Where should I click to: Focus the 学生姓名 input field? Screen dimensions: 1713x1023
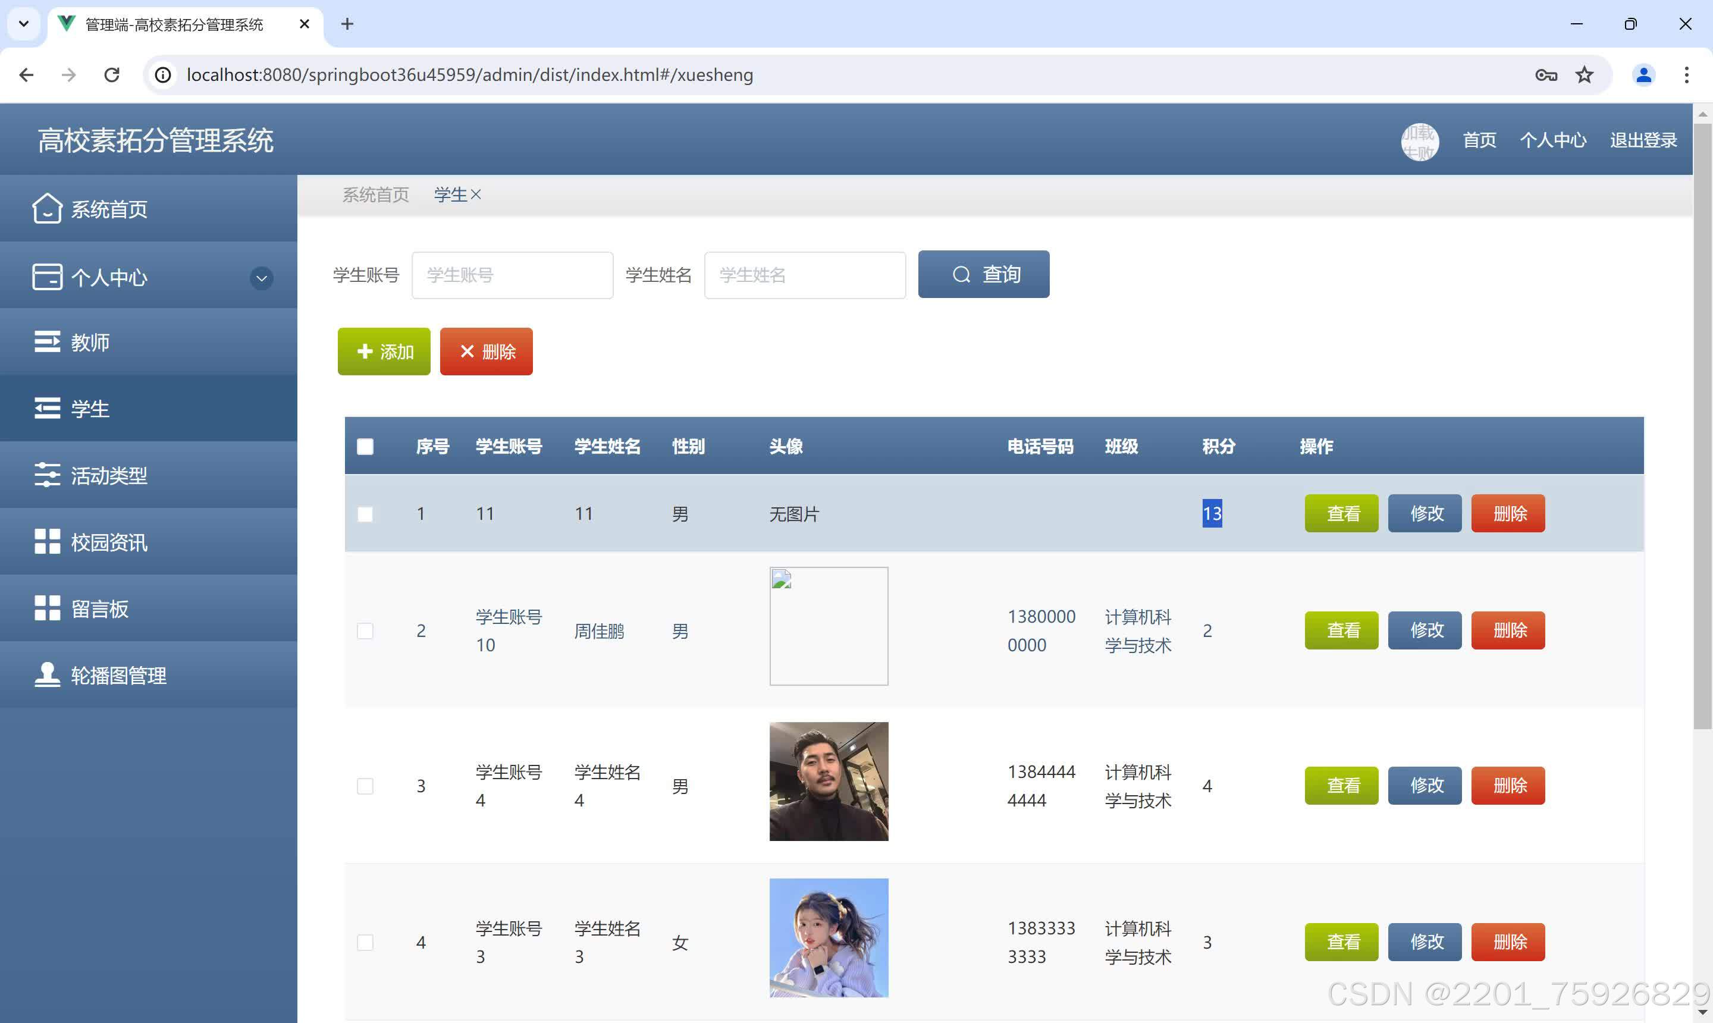(804, 275)
